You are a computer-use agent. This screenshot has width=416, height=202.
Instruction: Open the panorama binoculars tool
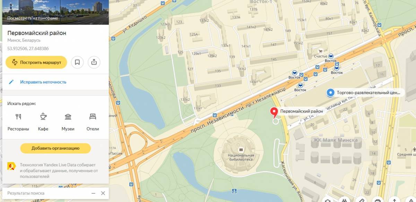coord(344,201)
